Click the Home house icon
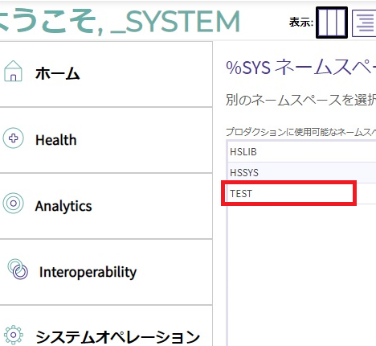This screenshot has width=376, height=346. coord(13,72)
